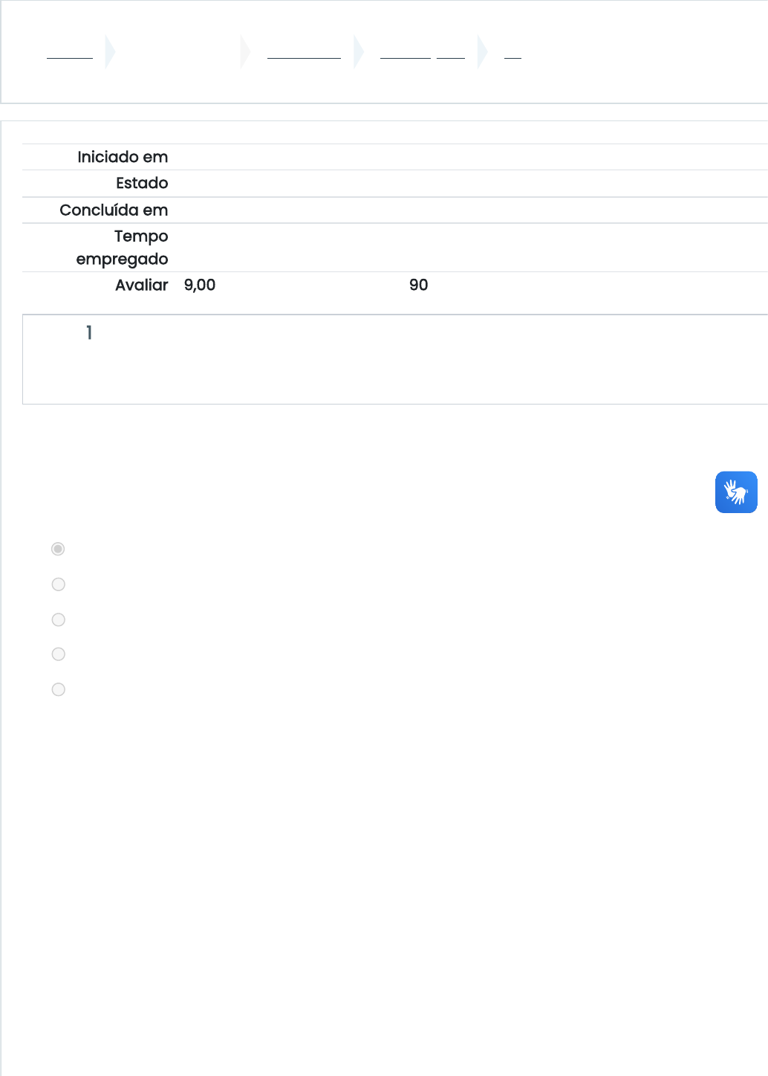Click the Concluída em label

tap(114, 210)
